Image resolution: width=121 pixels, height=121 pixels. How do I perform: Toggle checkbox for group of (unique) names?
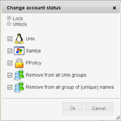tap(10, 87)
